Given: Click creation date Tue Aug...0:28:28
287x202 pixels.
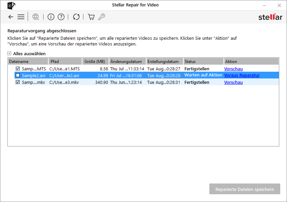Looking at the screenshot, I should point(164,75).
